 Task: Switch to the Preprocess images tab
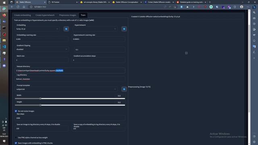click(68, 15)
